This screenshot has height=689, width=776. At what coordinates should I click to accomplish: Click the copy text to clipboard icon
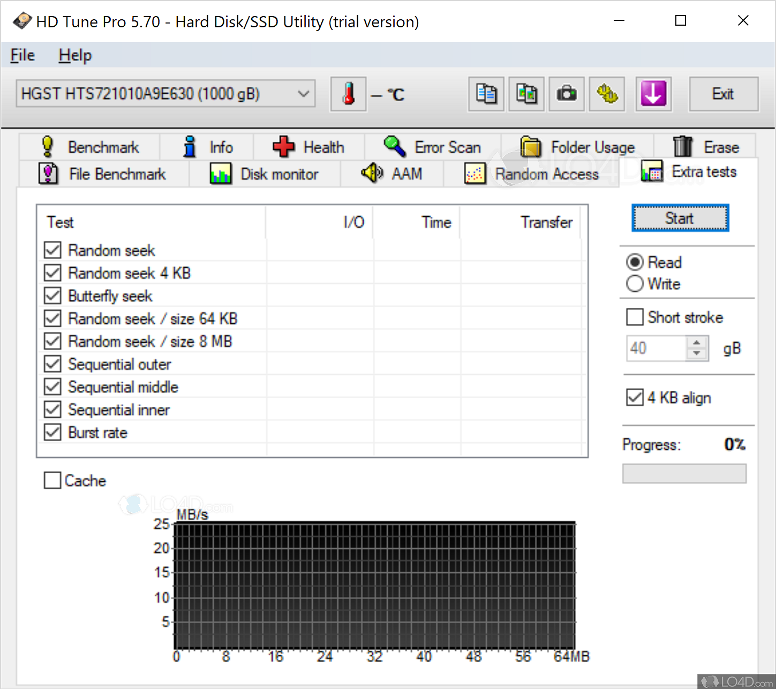tap(485, 94)
